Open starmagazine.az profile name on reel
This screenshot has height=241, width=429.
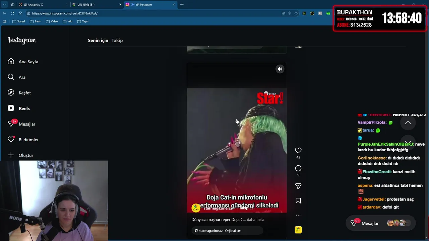[x=218, y=208]
